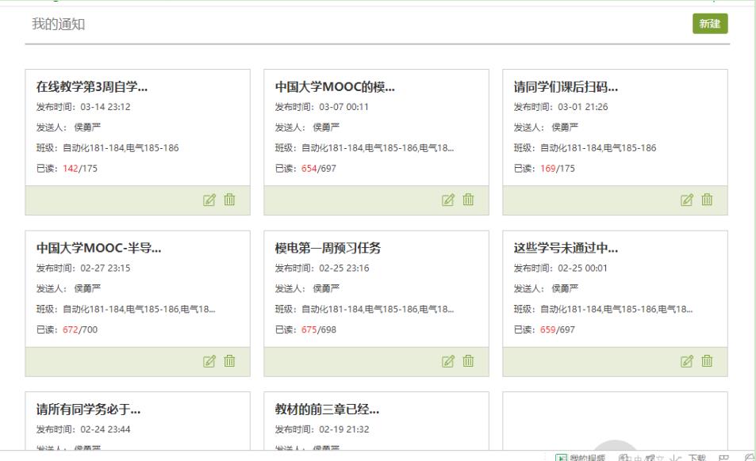
Task: Delete the 中国大学MOOC的模 notification
Action: click(469, 200)
